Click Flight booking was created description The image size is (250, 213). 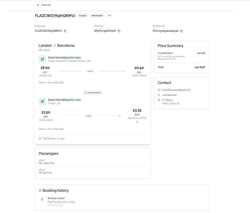click(61, 202)
